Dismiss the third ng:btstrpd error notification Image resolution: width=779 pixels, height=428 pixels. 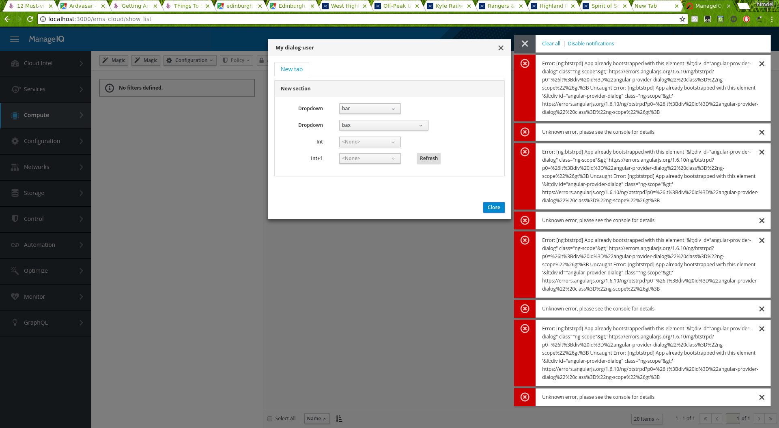pos(762,241)
